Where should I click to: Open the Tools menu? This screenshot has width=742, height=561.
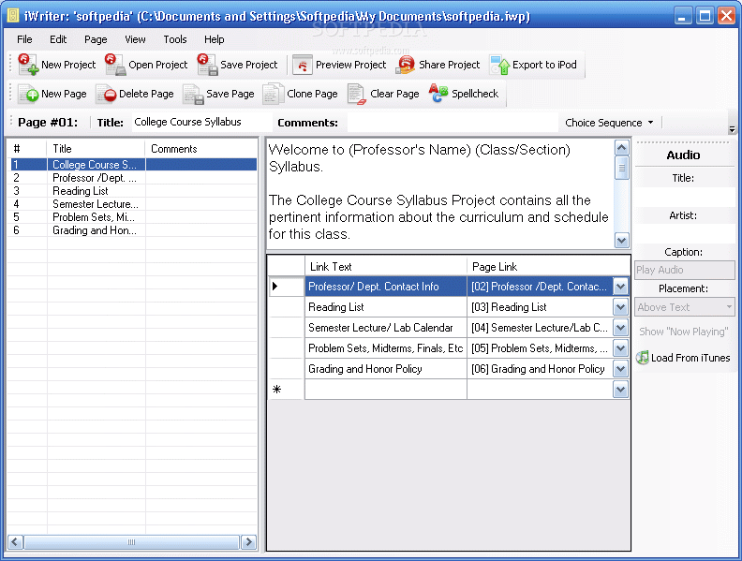point(175,39)
